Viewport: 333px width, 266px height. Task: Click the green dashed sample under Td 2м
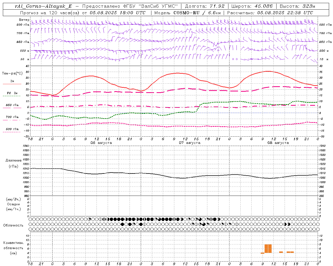[11, 96]
